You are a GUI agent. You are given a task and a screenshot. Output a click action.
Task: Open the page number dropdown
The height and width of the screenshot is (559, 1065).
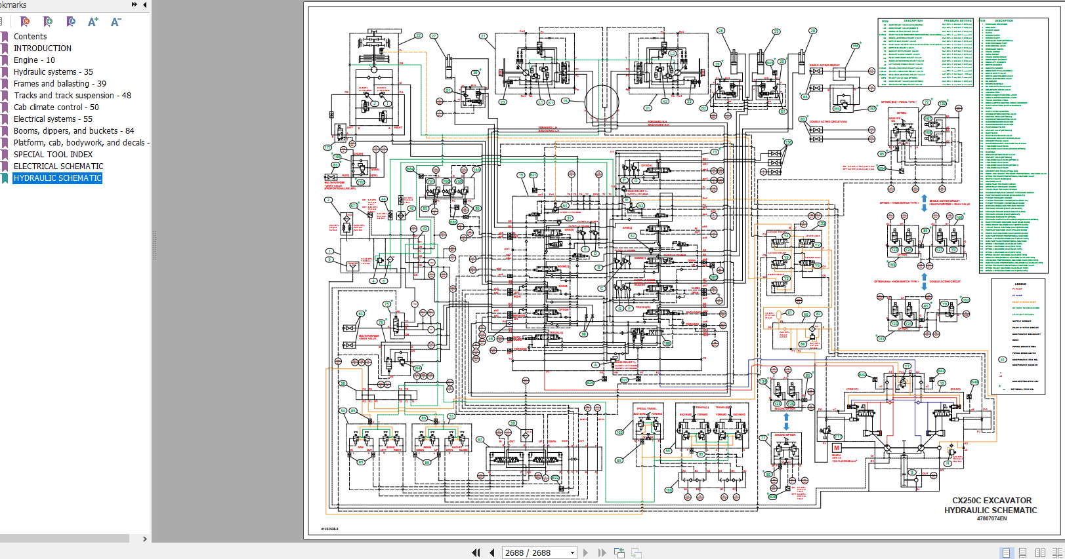pos(572,552)
